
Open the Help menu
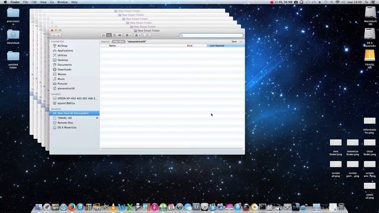pyautogui.click(x=75, y=2)
